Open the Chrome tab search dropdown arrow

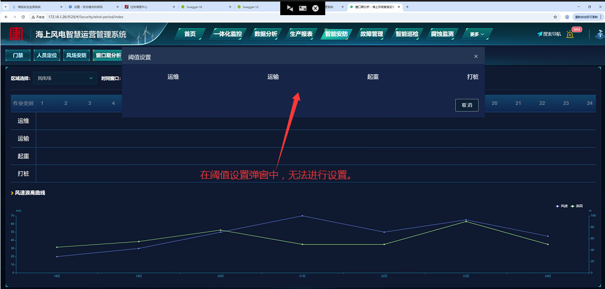(5, 7)
